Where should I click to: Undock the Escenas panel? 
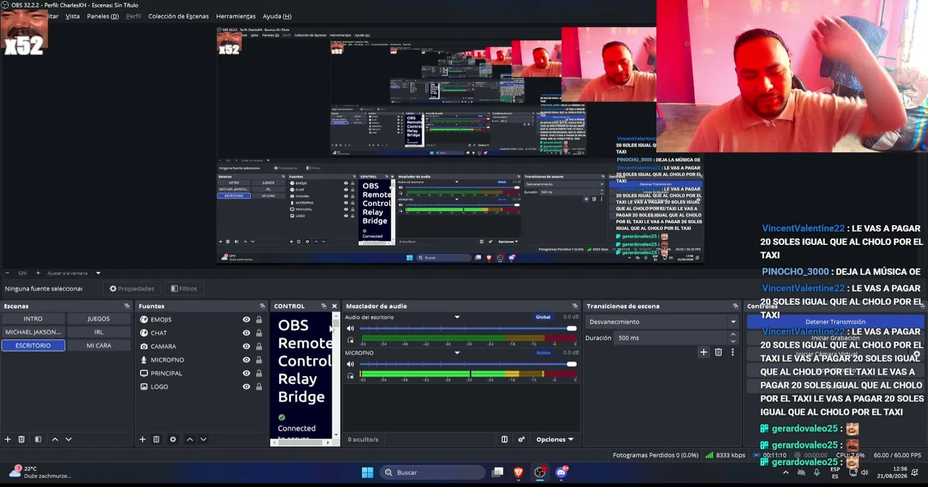point(127,306)
